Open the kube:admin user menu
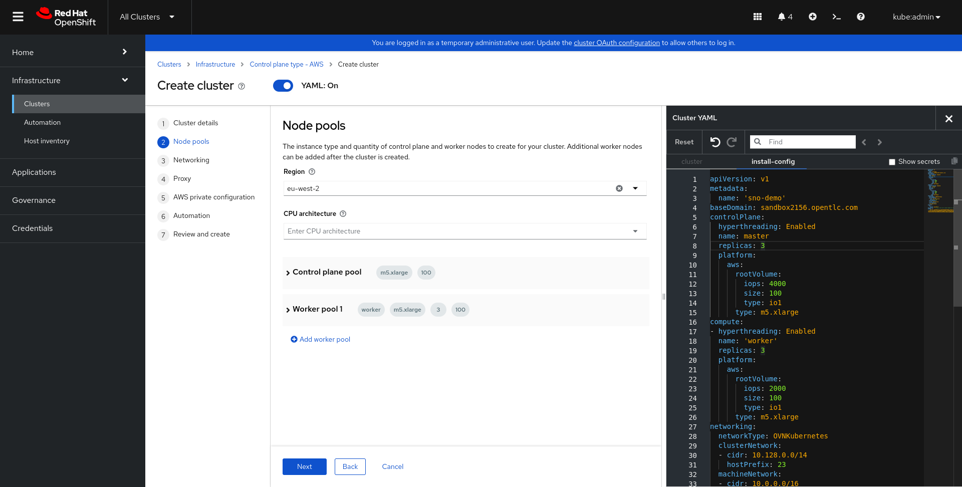Screen dimensions: 962x487 pyautogui.click(x=916, y=17)
